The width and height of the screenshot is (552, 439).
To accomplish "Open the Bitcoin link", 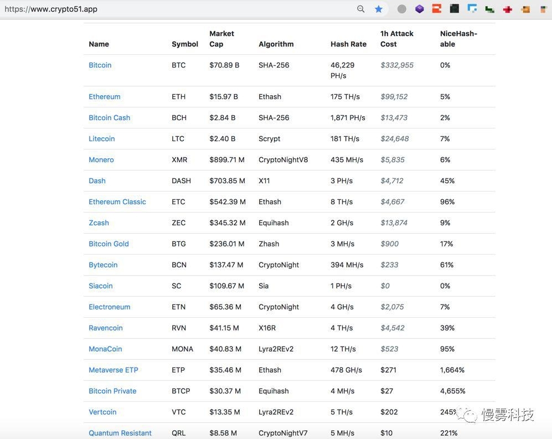I will point(100,65).
